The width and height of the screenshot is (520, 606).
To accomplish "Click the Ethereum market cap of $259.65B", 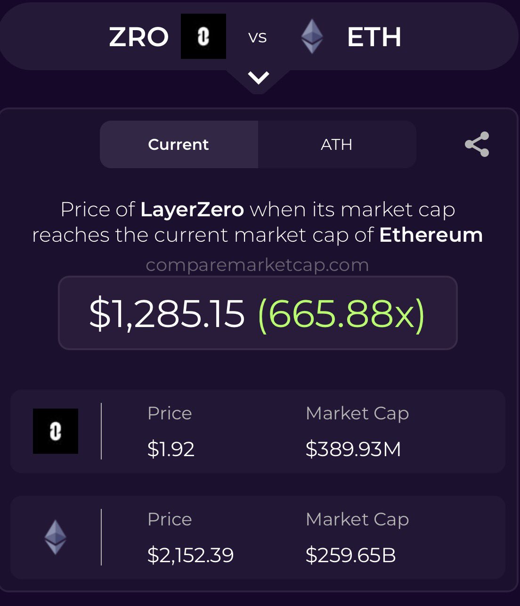I will (351, 555).
